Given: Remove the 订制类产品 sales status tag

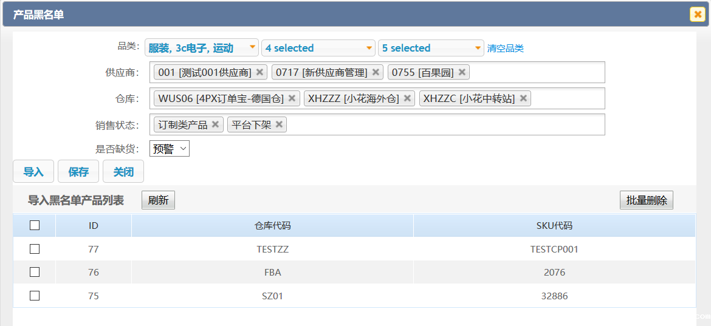Looking at the screenshot, I should (x=215, y=124).
